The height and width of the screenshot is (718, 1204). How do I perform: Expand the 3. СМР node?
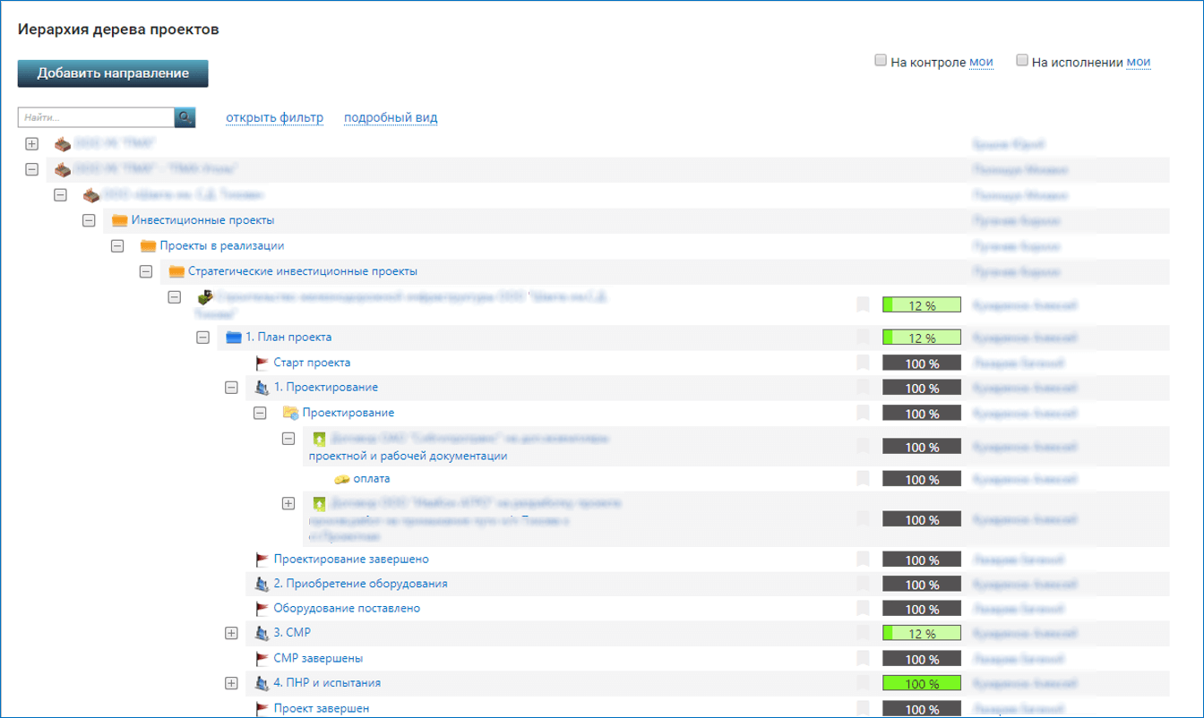point(231,633)
